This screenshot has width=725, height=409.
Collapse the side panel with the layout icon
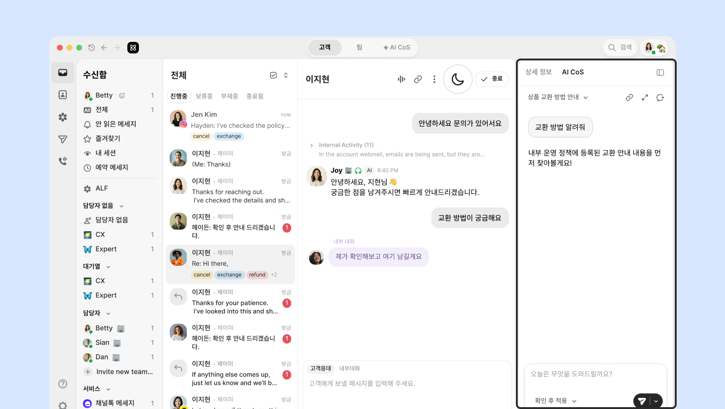click(660, 73)
